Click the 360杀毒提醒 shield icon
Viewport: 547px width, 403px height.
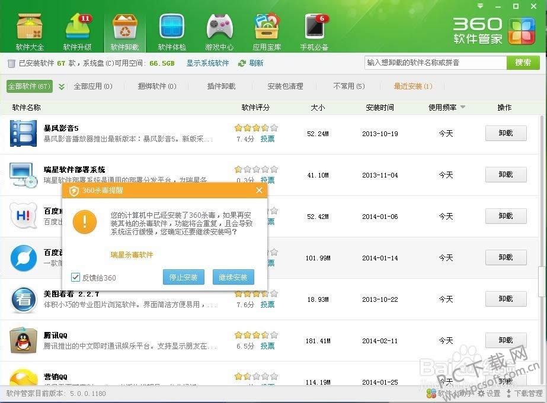click(x=73, y=191)
